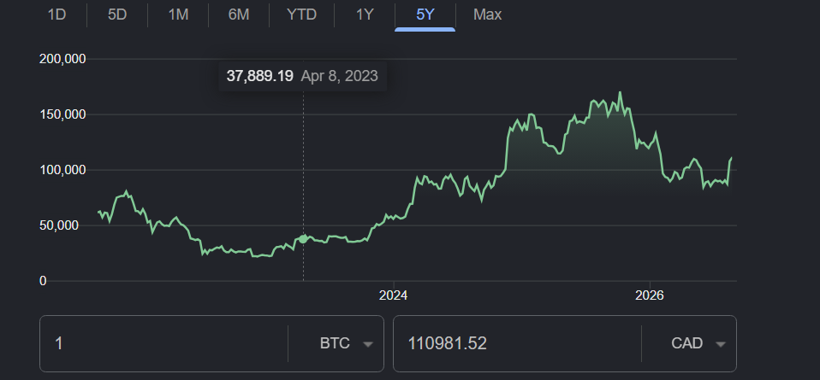820x380 pixels.
Task: Click the BTC currency selector label
Action: [x=335, y=343]
